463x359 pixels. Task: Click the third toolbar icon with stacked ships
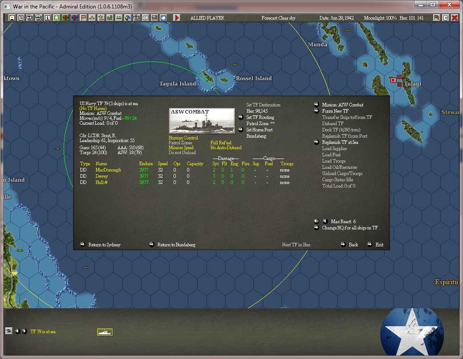click(x=29, y=18)
